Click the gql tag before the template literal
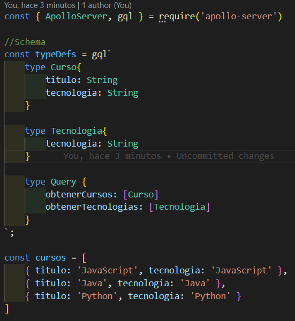Viewport: 295px width, 321px height. coord(100,55)
